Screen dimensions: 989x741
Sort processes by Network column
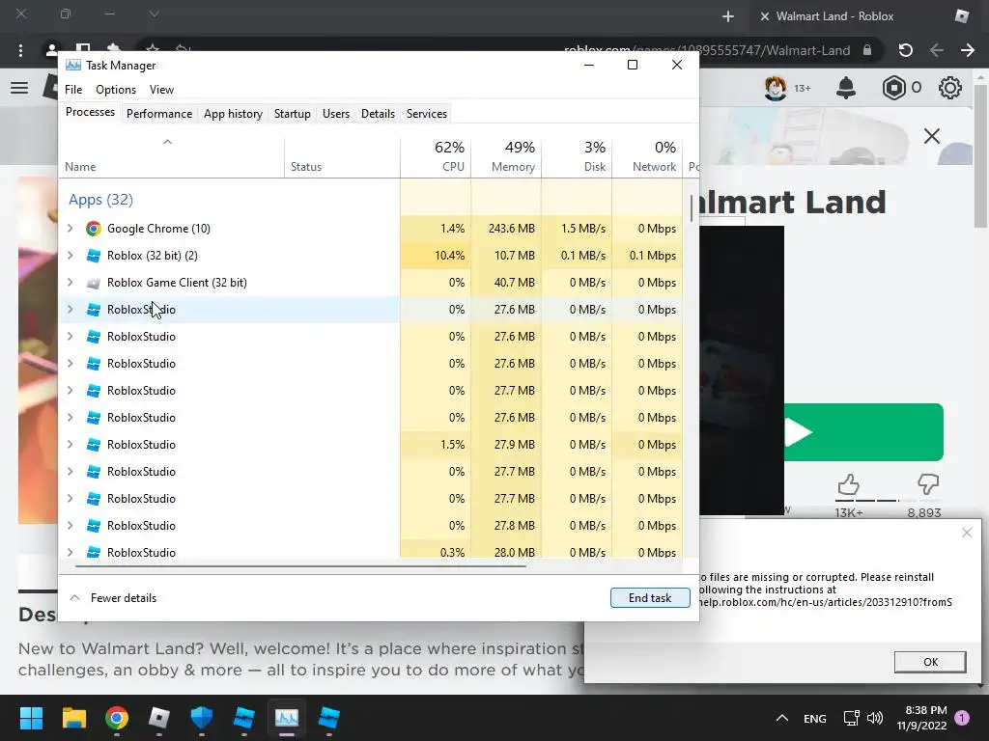pos(648,156)
